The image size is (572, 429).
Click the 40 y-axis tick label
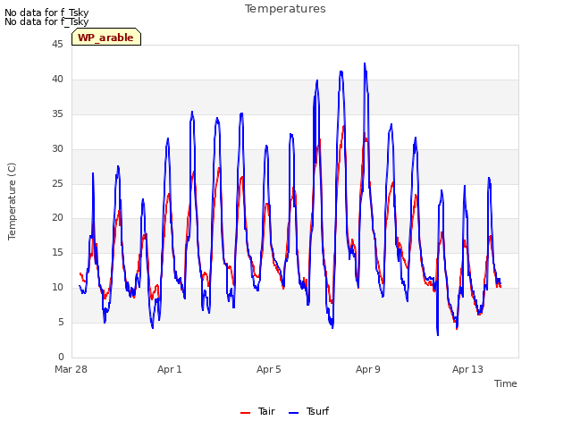(57, 80)
